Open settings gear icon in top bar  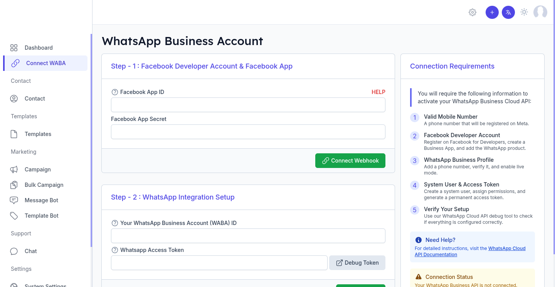[473, 12]
